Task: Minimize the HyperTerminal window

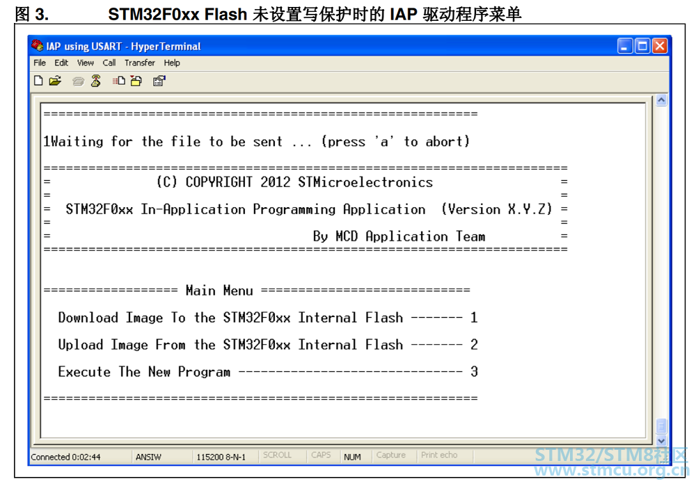Action: pos(624,46)
